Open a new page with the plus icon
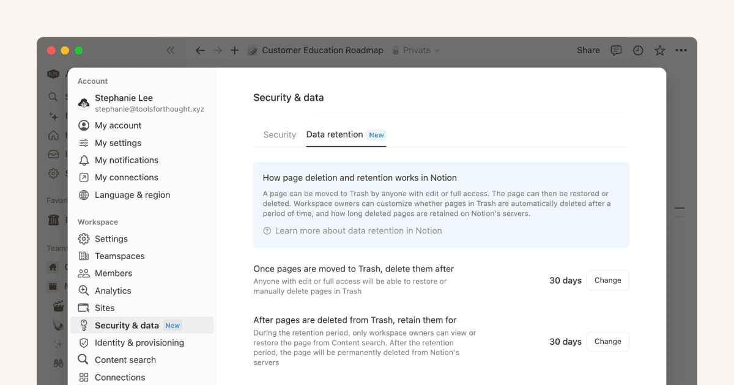 [x=234, y=50]
